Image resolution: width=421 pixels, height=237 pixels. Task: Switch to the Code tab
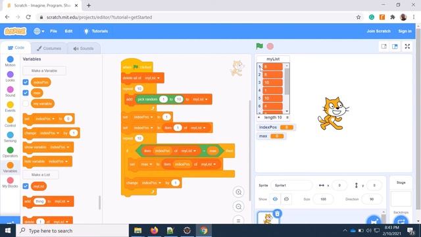tap(16, 48)
